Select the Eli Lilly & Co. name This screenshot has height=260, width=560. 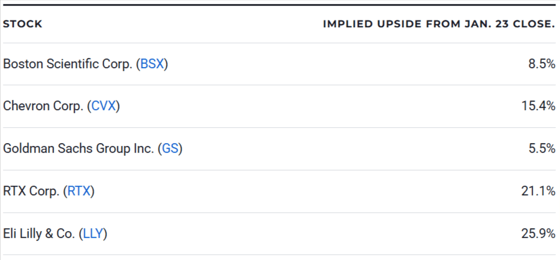click(x=39, y=233)
